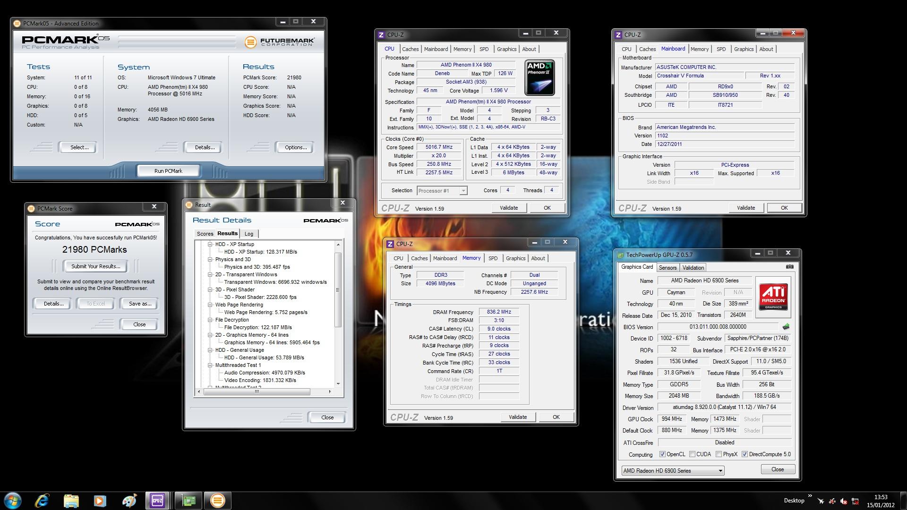The width and height of the screenshot is (907, 510).
Task: Open the network status tray icon
Action: tap(855, 501)
